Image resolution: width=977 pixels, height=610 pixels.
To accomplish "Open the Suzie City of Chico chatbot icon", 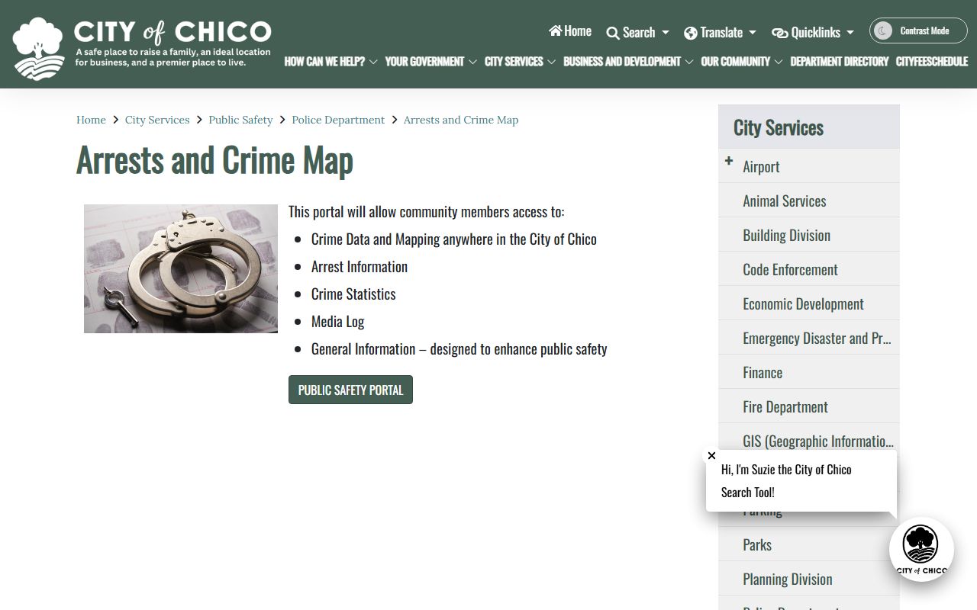I will pos(921,550).
